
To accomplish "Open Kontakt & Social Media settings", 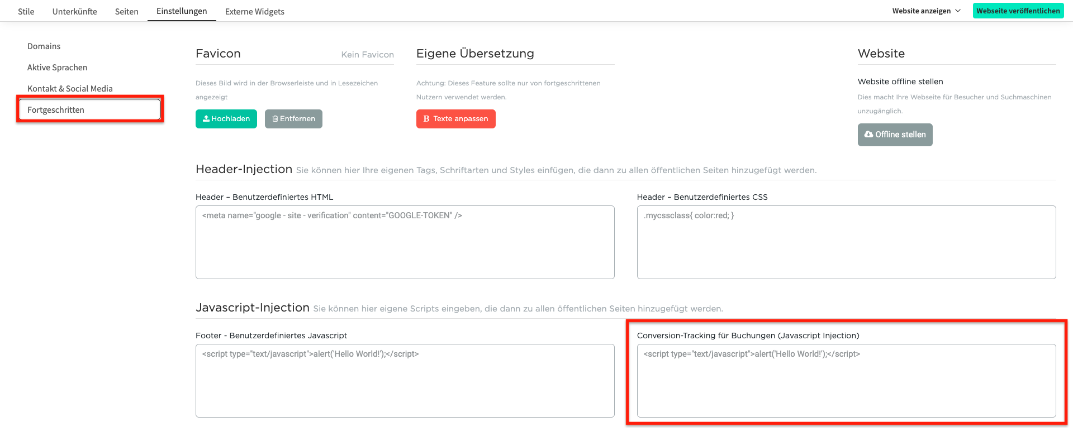I will tap(70, 89).
